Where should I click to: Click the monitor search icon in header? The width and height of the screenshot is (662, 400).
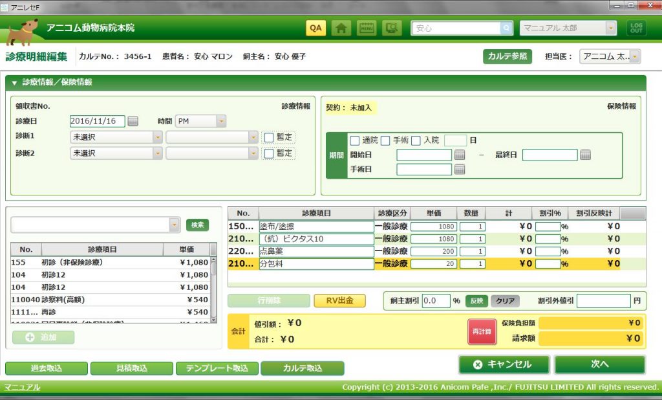click(x=392, y=28)
